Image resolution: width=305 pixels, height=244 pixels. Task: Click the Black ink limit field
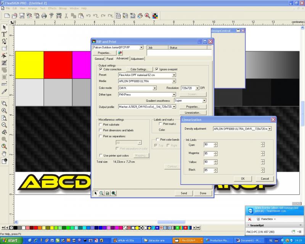209,170
